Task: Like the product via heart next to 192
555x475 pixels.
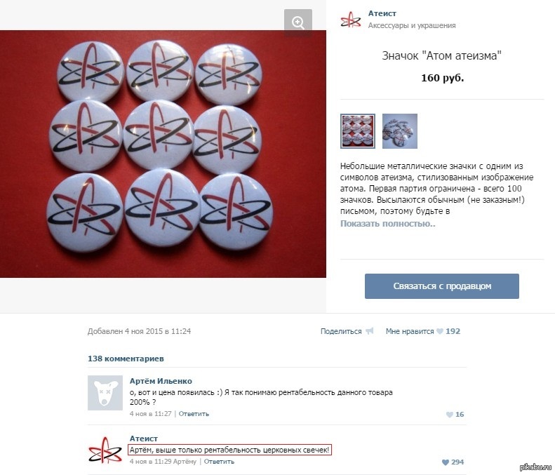Action: coord(440,331)
